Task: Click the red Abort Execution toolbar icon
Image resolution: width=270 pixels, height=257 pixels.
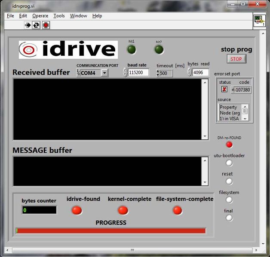Action: tap(46, 25)
